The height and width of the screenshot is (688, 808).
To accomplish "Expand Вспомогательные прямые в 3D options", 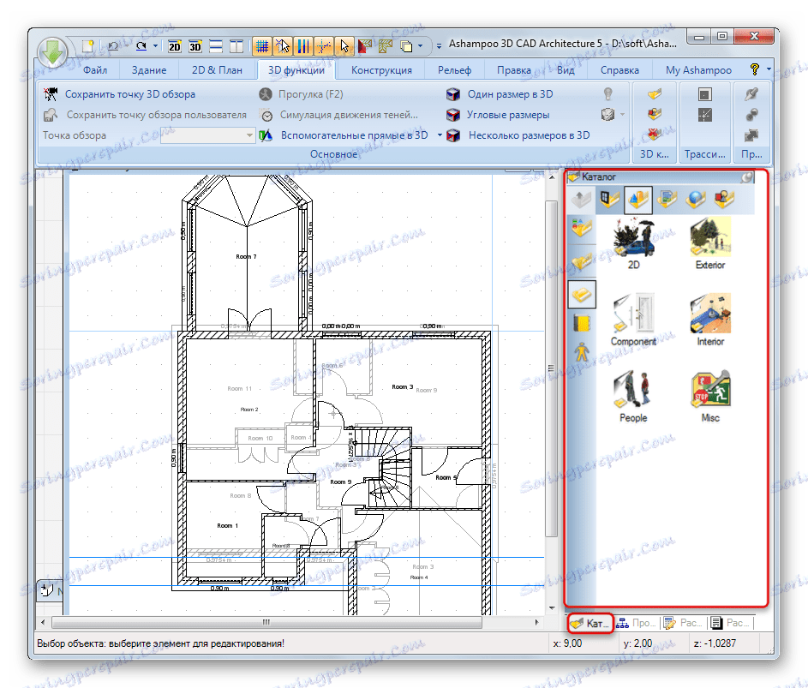I will coord(440,135).
